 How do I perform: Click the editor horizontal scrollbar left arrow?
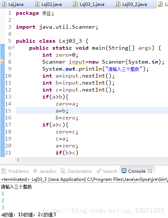pyautogui.click(x=18, y=160)
